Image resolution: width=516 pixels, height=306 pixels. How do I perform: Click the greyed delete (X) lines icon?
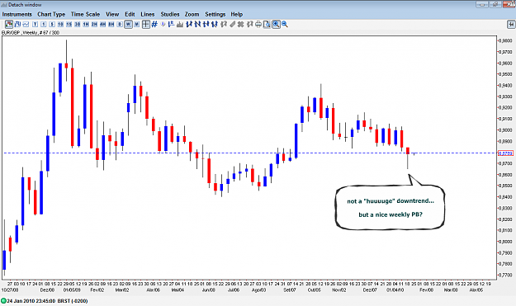[x=241, y=24]
